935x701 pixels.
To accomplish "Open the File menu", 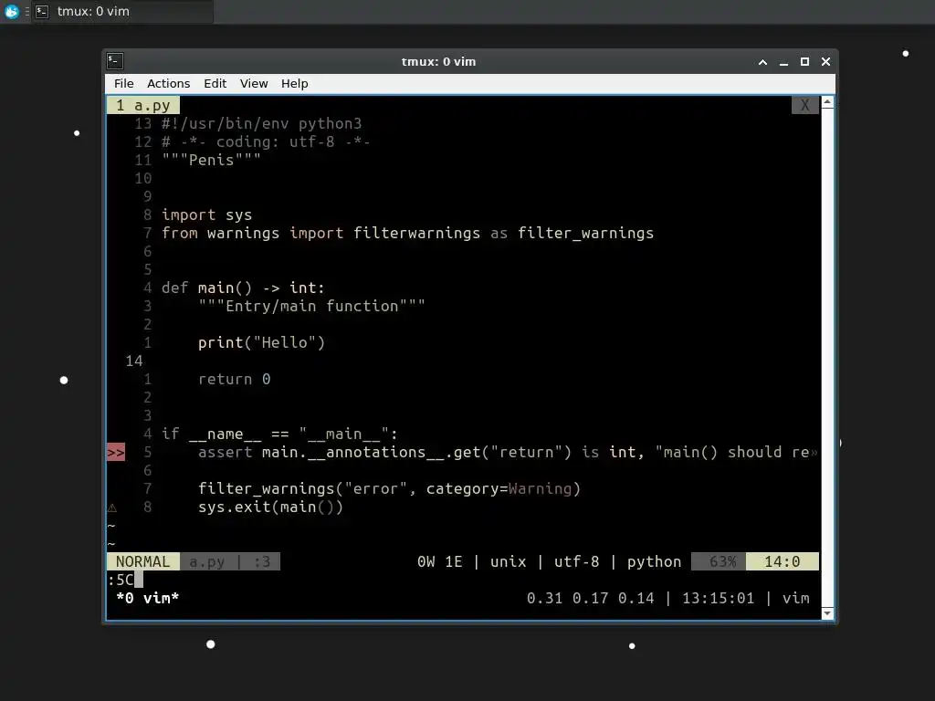I will tap(123, 83).
